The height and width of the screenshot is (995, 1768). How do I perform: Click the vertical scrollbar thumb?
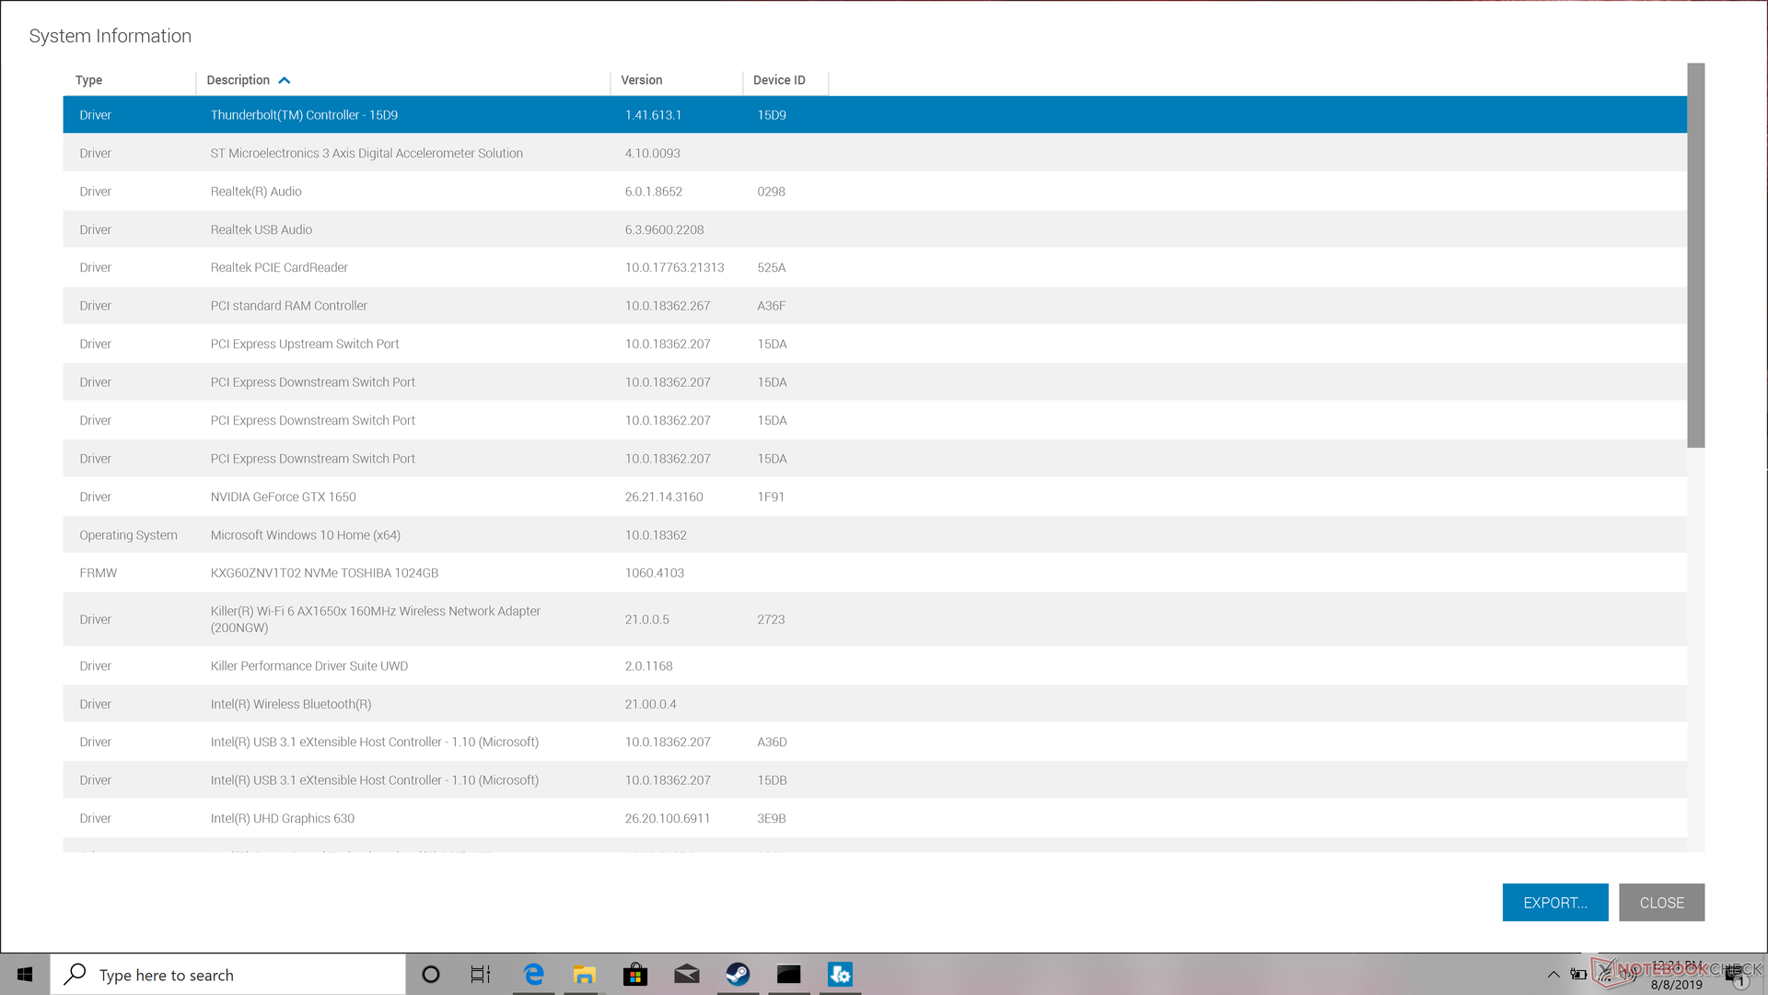tap(1695, 255)
